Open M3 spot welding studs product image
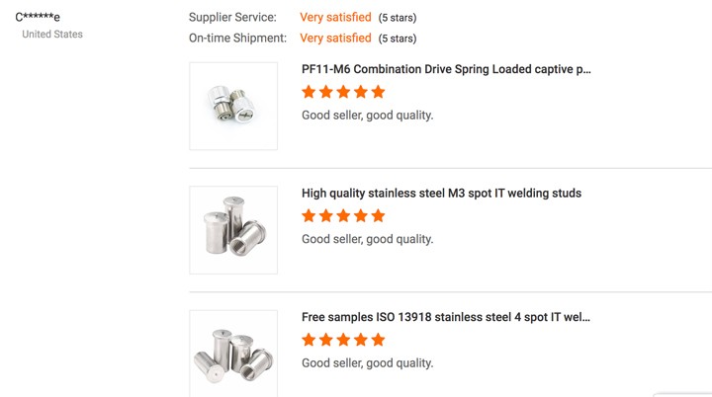 [233, 230]
